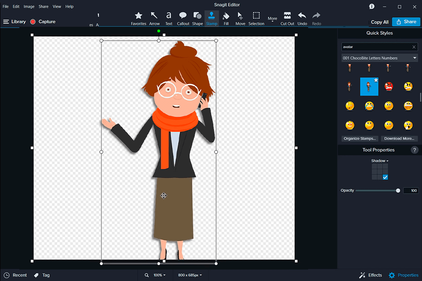Select the Callout tool
This screenshot has width=422, height=281.
pyautogui.click(x=183, y=18)
